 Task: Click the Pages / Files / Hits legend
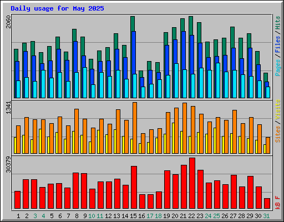pos(277,46)
